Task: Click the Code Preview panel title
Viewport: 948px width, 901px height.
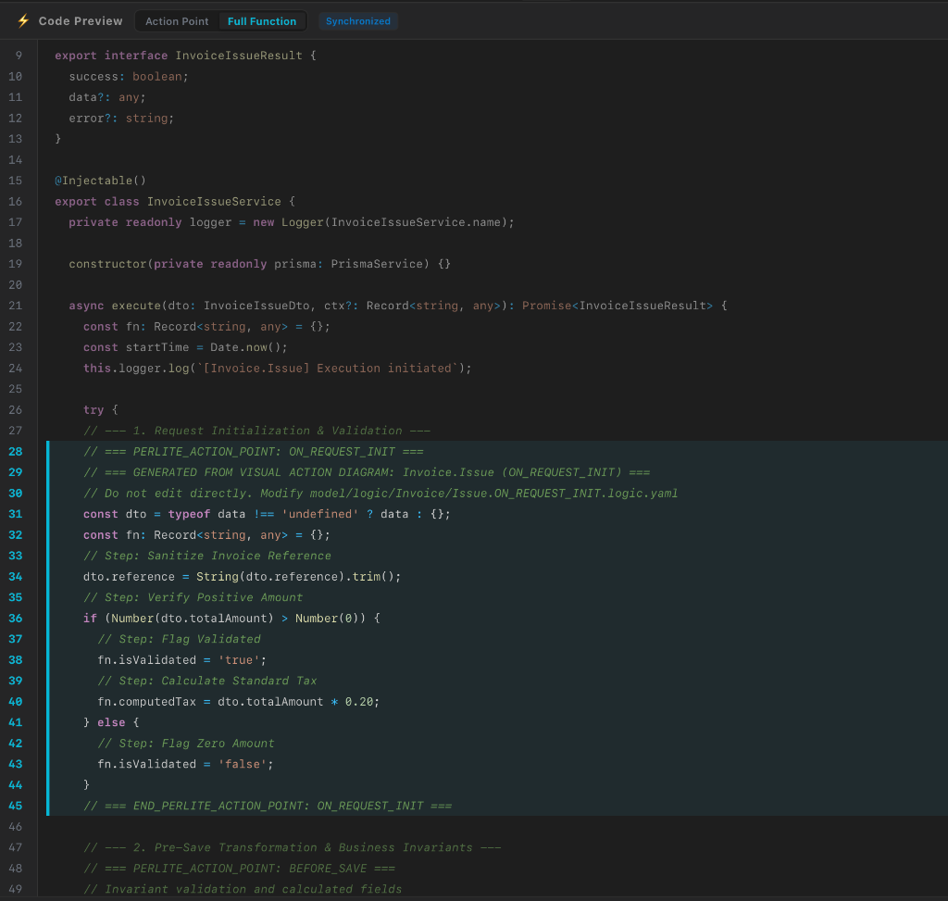Action: [x=81, y=21]
